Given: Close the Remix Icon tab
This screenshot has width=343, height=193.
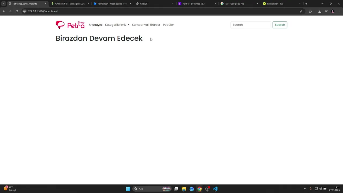Looking at the screenshot, I should pyautogui.click(x=131, y=4).
